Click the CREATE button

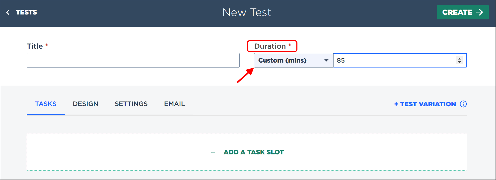(x=463, y=12)
